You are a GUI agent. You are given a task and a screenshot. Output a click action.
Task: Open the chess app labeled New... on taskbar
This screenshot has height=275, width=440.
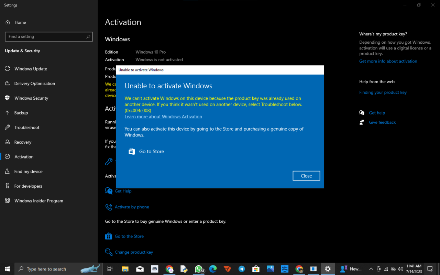click(351, 269)
